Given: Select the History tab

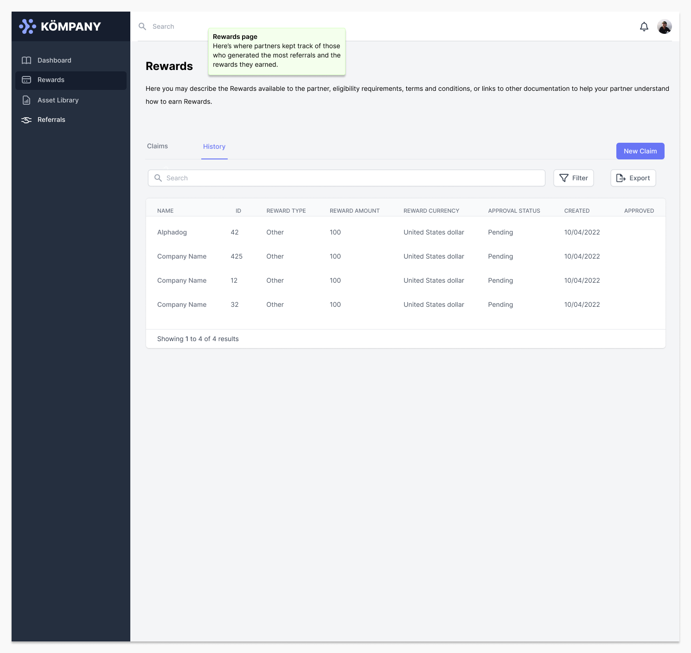Looking at the screenshot, I should (214, 147).
